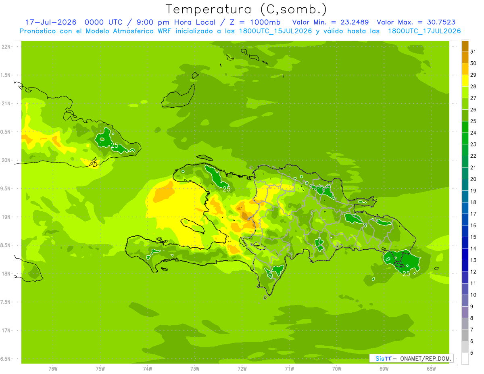Click the "25" contour label over northern Haiti

227,188
